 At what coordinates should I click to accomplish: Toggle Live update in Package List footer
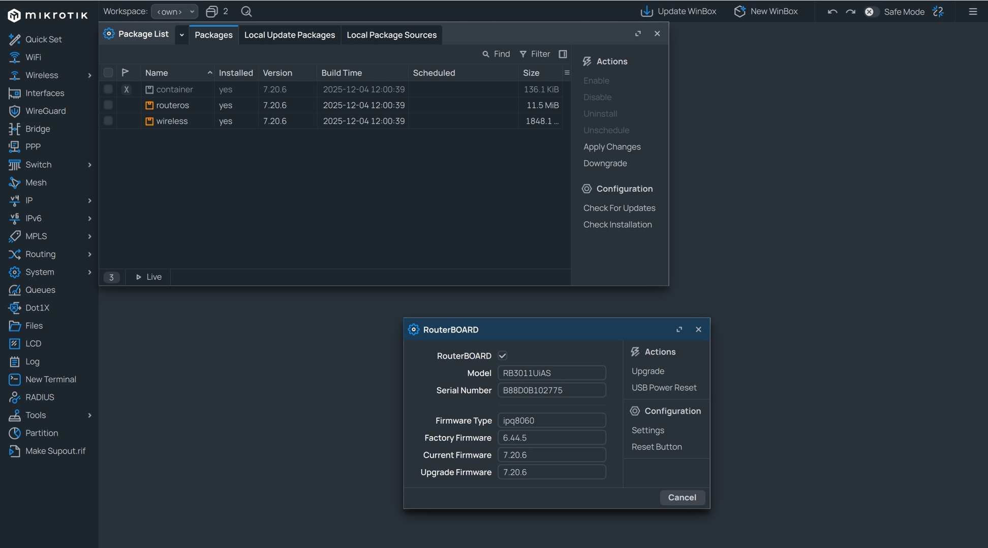[x=148, y=277]
